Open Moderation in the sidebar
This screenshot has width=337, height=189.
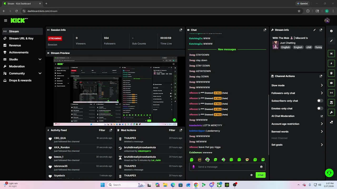(22, 66)
